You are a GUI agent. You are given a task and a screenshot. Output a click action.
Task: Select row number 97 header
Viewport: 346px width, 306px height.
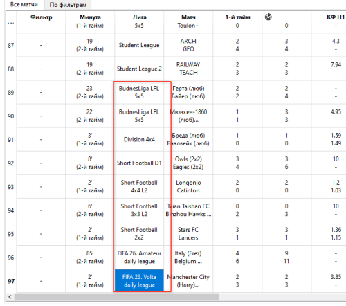click(x=11, y=281)
